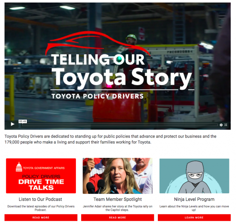
Task: Open Read More under Listen to Our Podcast
Action: point(41,217)
